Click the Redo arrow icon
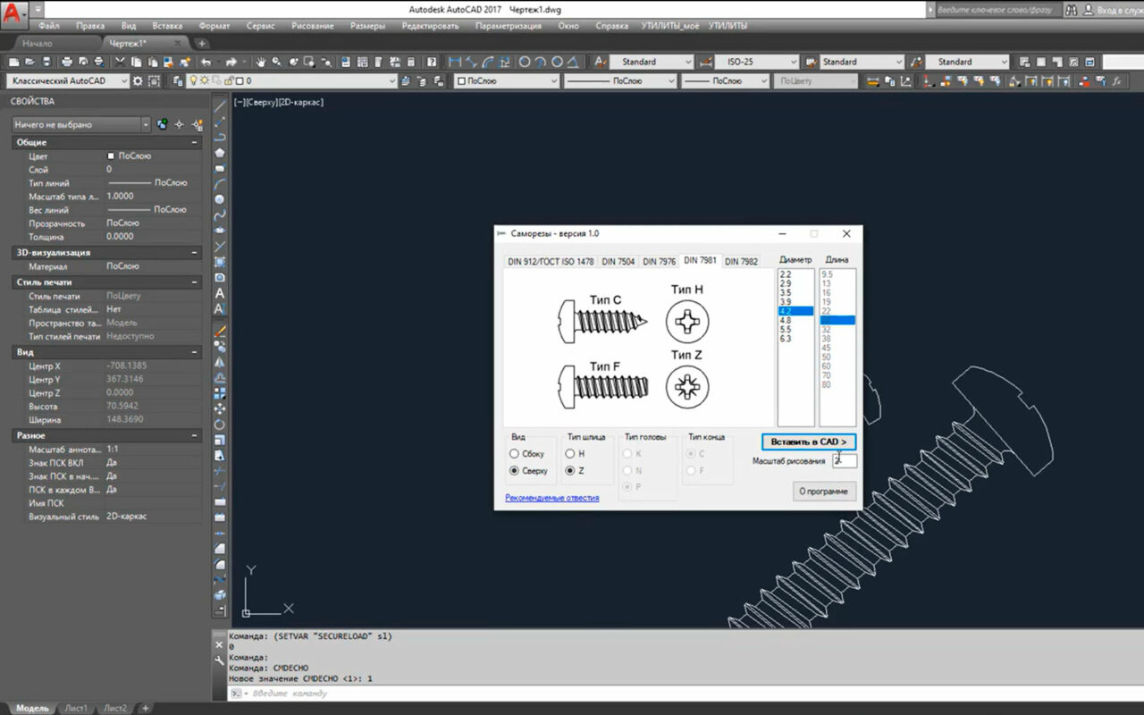Viewport: 1144px width, 715px height. [231, 62]
